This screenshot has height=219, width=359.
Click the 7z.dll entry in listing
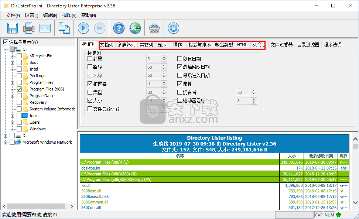coord(86,185)
